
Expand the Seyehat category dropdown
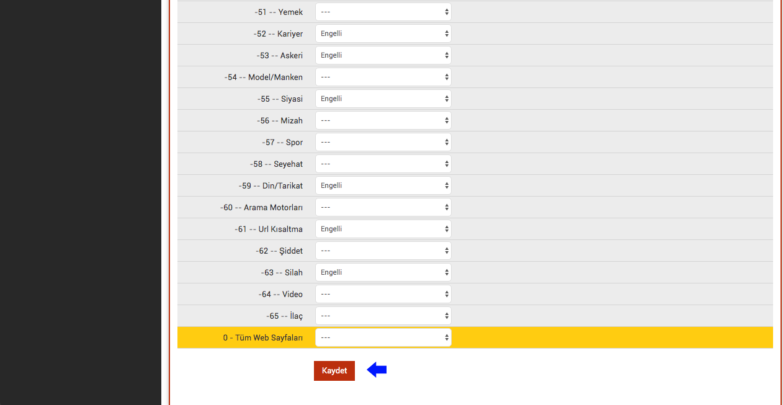click(383, 164)
